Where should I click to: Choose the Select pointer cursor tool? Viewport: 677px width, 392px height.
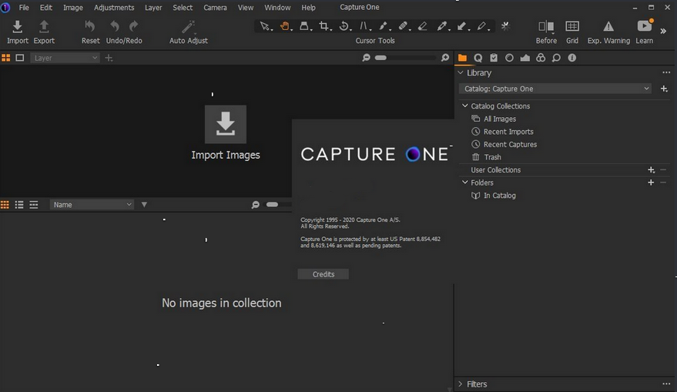265,26
